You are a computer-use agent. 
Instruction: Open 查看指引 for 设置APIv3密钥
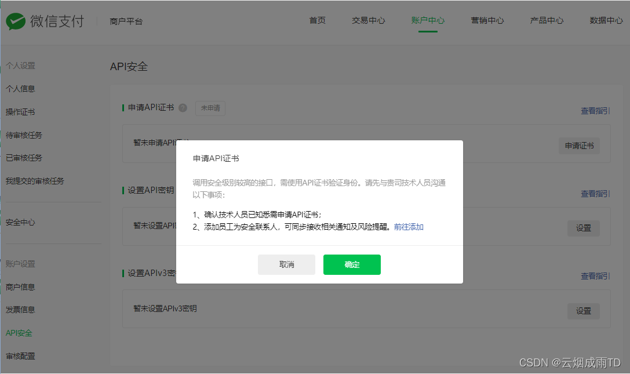click(x=595, y=276)
